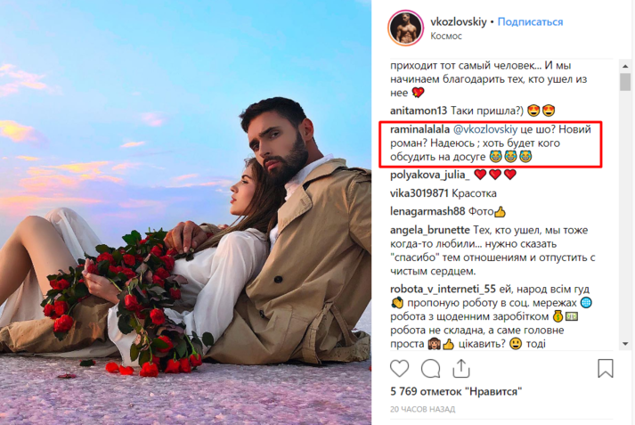This screenshot has height=425, width=635.
Task: Click the scrollbar up arrow in comments
Action: click(x=625, y=66)
